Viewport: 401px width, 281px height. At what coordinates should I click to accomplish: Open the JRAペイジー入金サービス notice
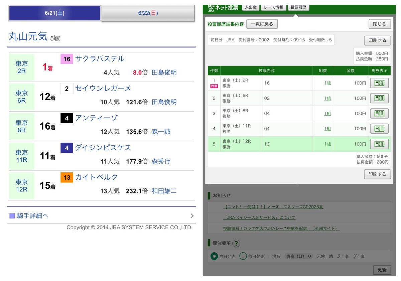pos(259,218)
